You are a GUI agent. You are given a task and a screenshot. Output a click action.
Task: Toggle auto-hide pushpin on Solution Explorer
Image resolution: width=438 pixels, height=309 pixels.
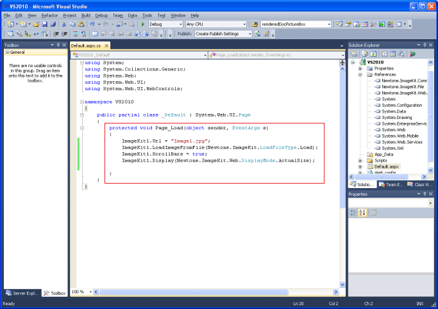tap(425, 45)
